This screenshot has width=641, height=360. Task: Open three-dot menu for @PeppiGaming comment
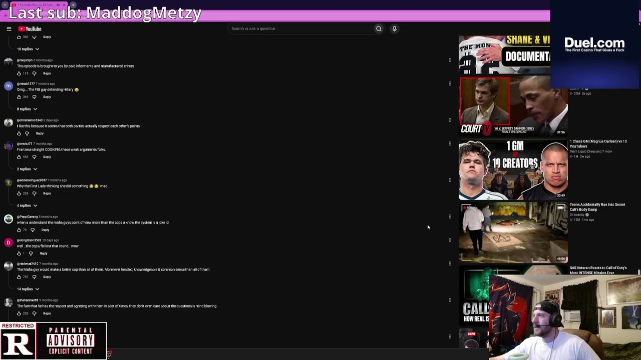coord(450,216)
